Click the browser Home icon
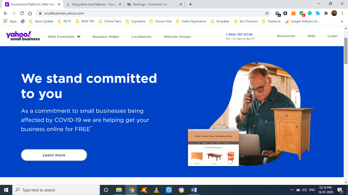The height and width of the screenshot is (195, 348). click(30, 13)
